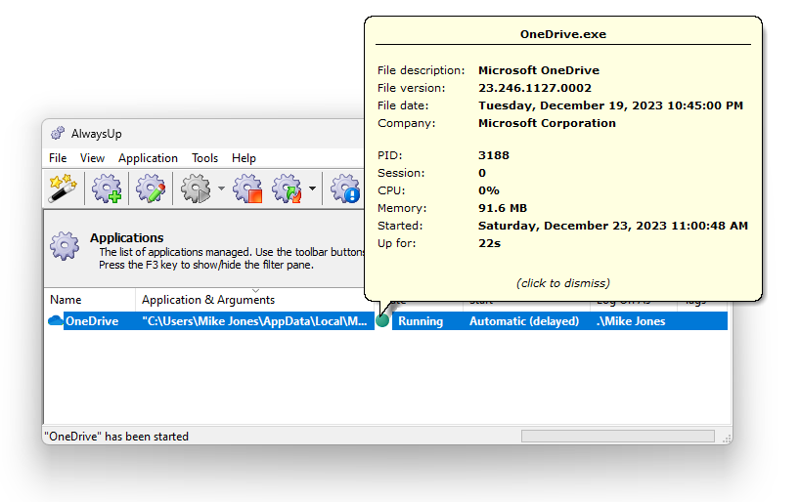Image resolution: width=800 pixels, height=502 pixels.
Task: Click the Running state cell
Action: [x=421, y=321]
